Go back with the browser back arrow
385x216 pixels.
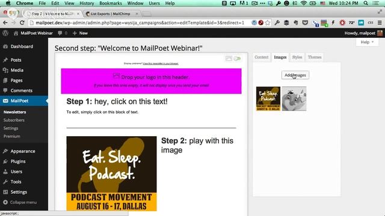coord(5,23)
